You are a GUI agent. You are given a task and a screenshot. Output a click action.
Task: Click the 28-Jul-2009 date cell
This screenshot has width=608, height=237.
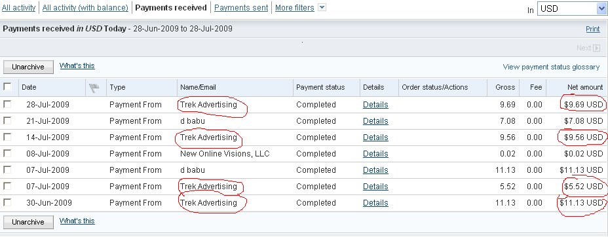point(48,105)
